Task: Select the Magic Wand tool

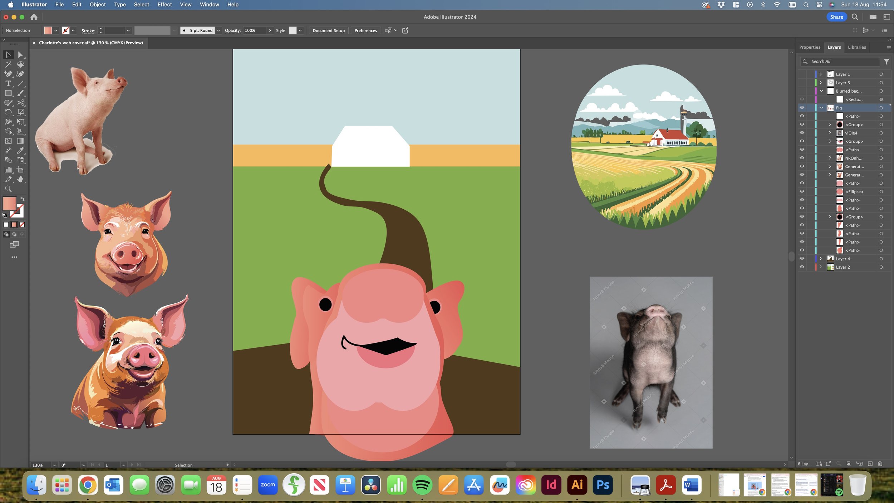Action: pyautogui.click(x=8, y=64)
